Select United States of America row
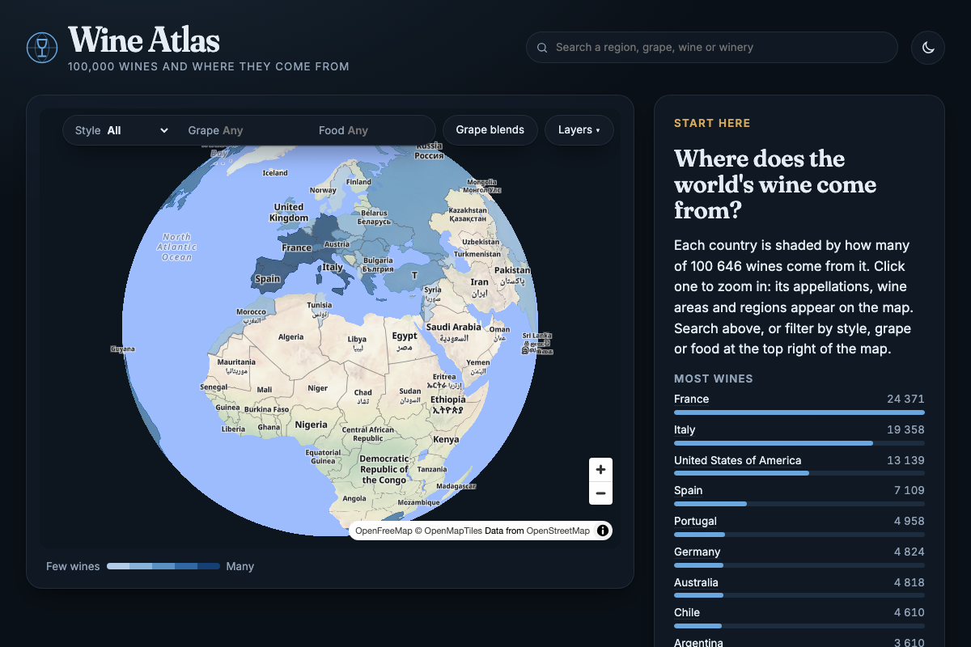971x647 pixels. click(799, 466)
